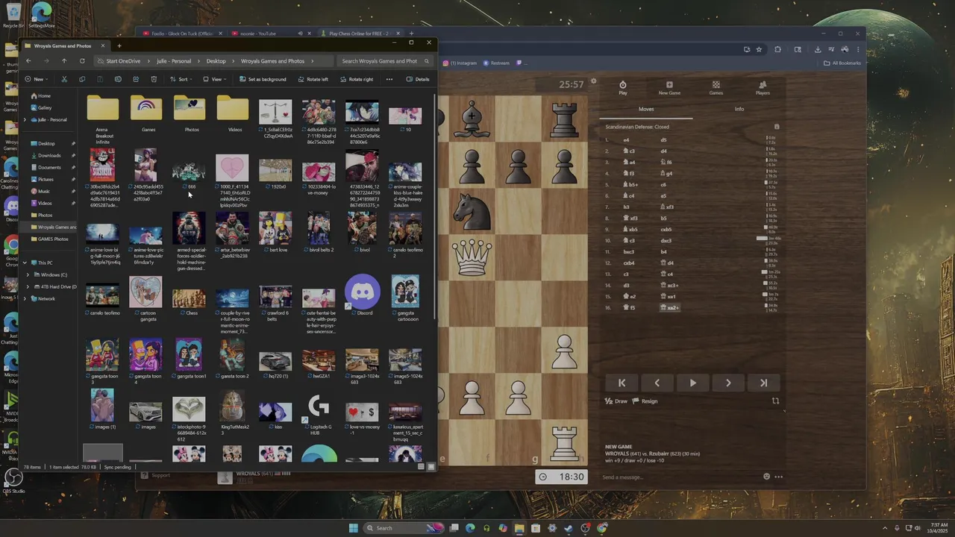Screen dimensions: 955x537
Task: Click the Explorer Back arrow
Action: point(28,61)
